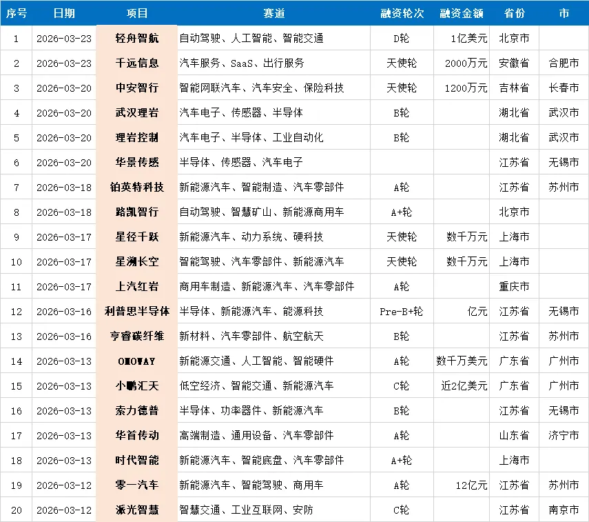Select the 亨睿碳纤维 project cell
Image resolution: width=589 pixels, height=522 pixels.
pos(136,336)
